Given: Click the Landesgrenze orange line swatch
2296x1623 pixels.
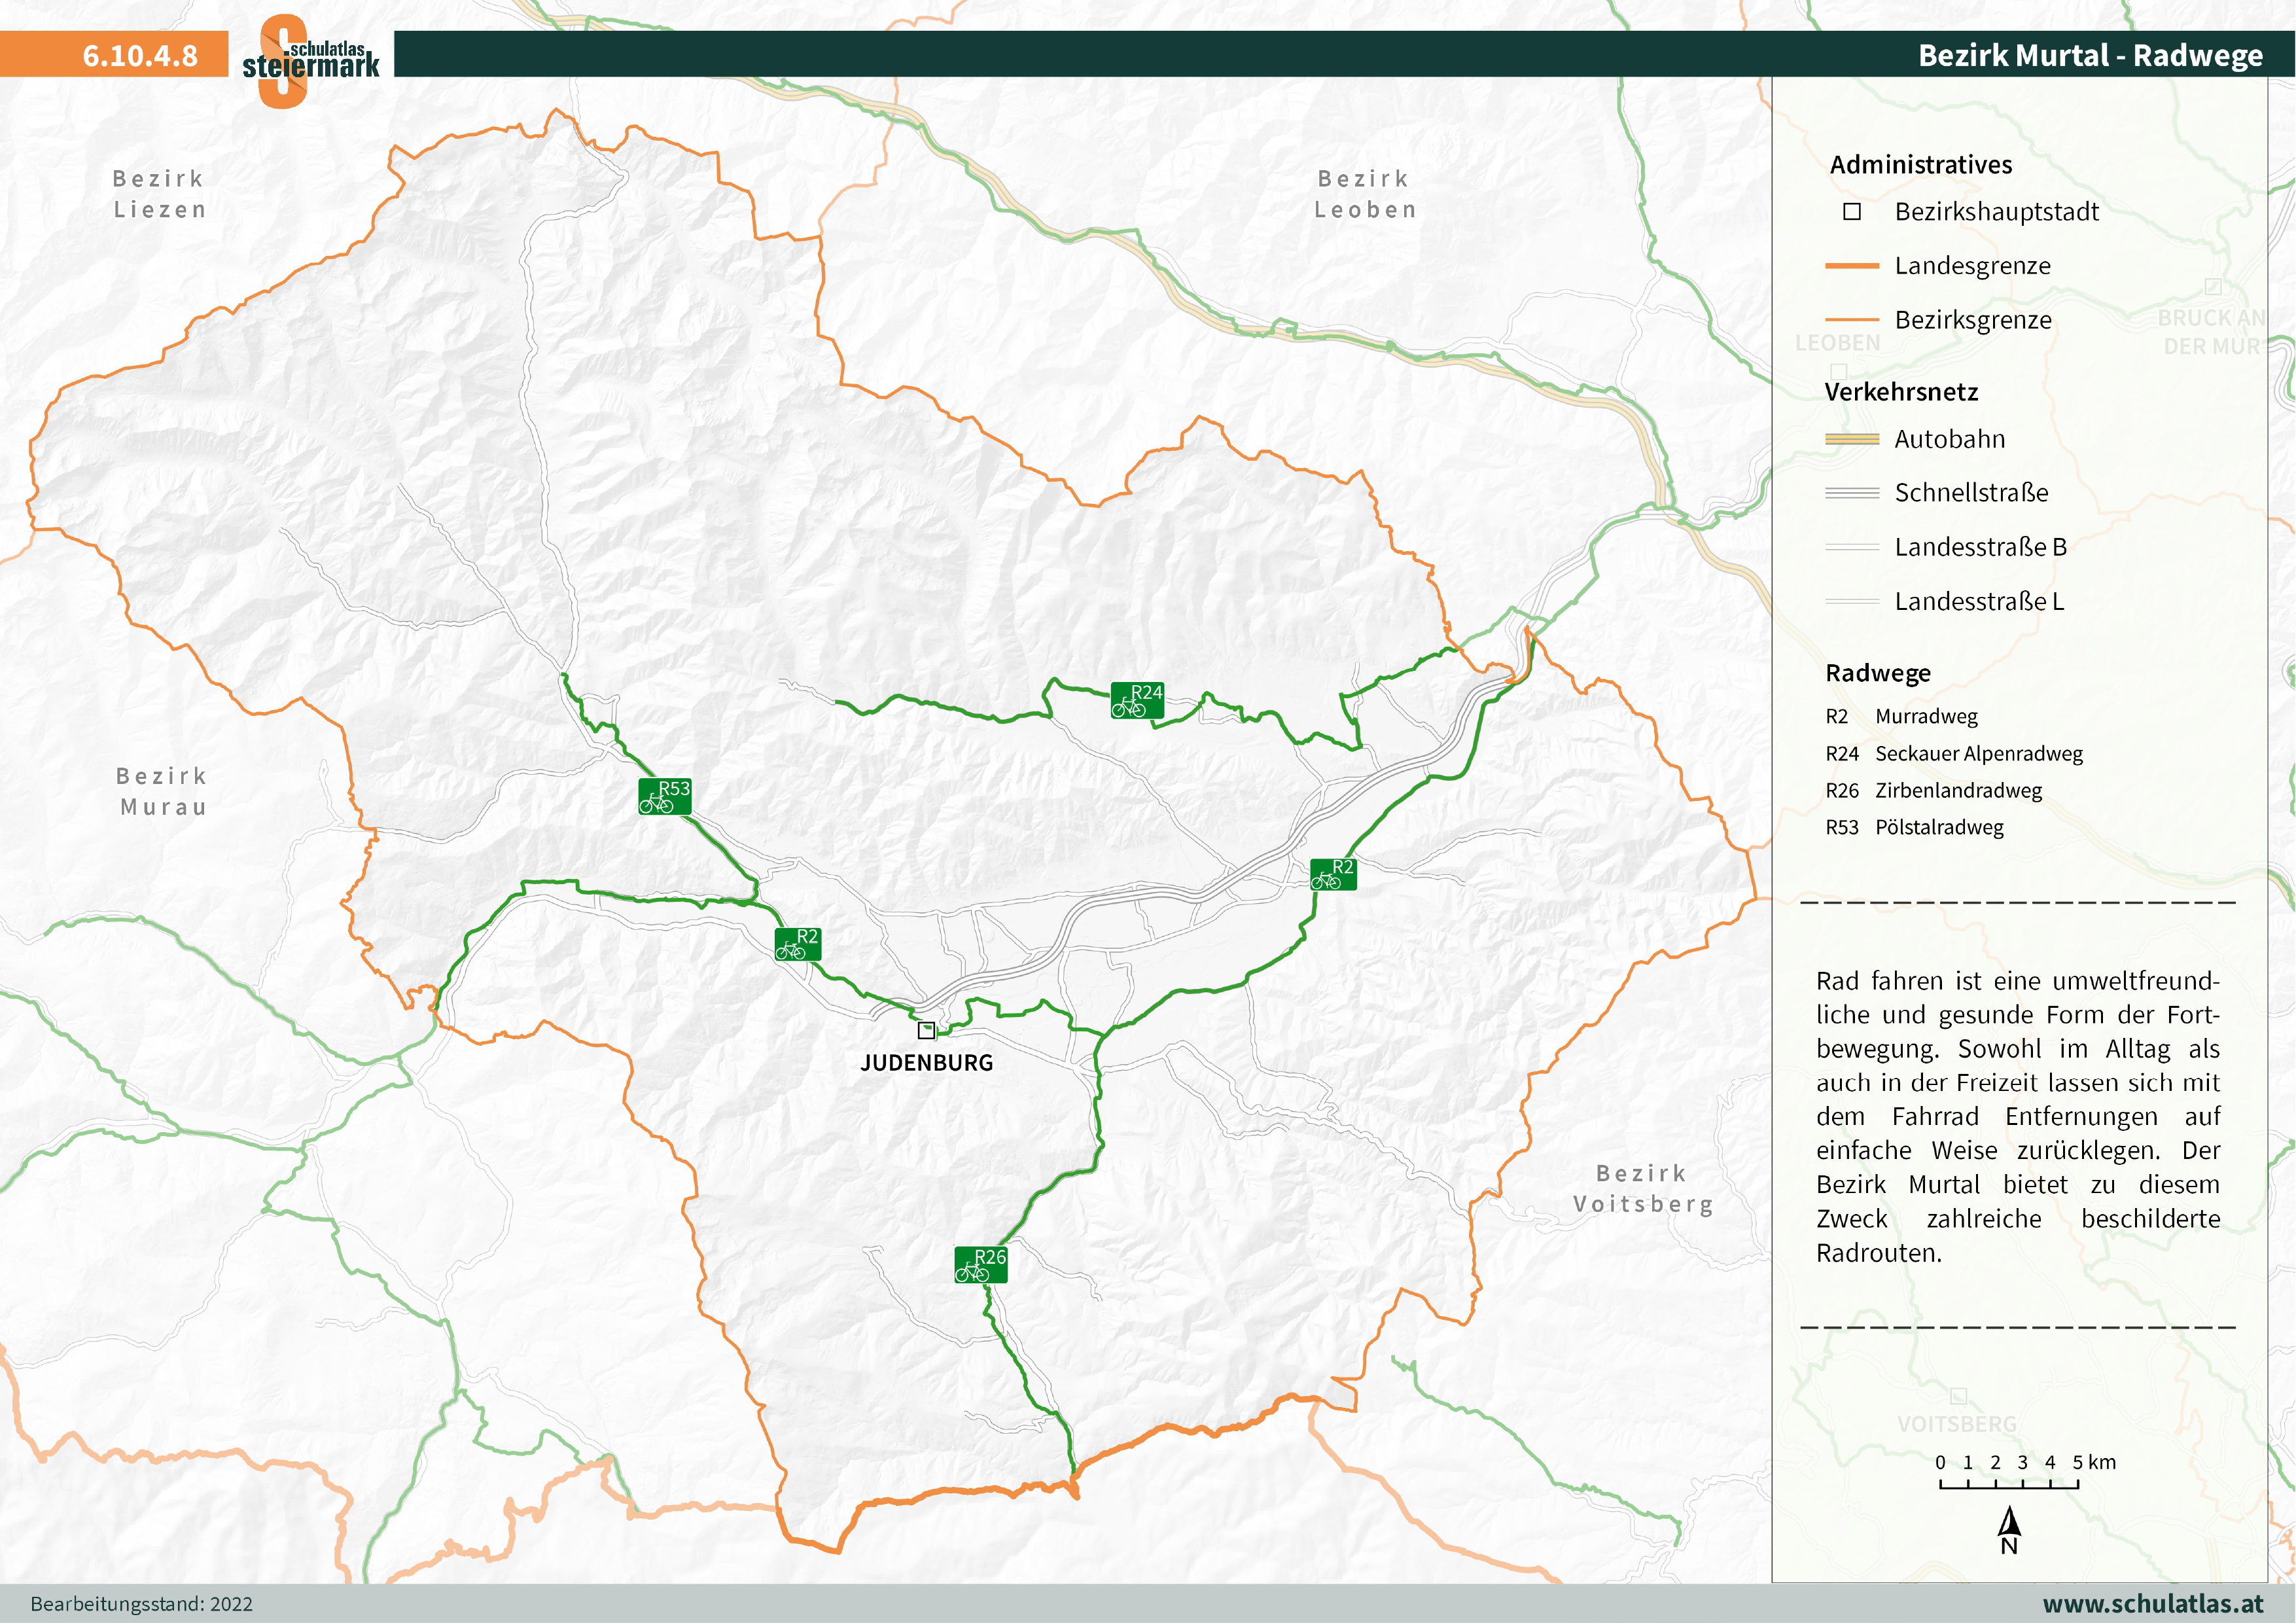Looking at the screenshot, I should [x=1852, y=266].
